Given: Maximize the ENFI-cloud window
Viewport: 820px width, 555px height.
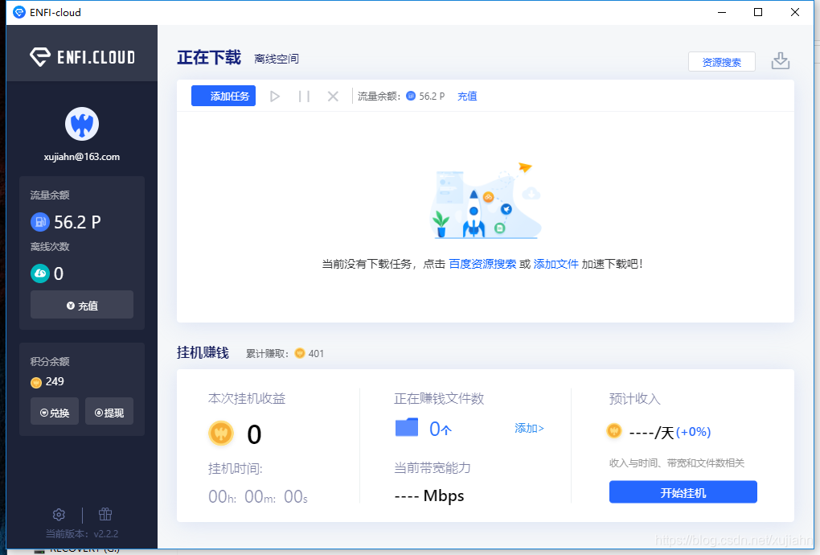Looking at the screenshot, I should tap(758, 12).
